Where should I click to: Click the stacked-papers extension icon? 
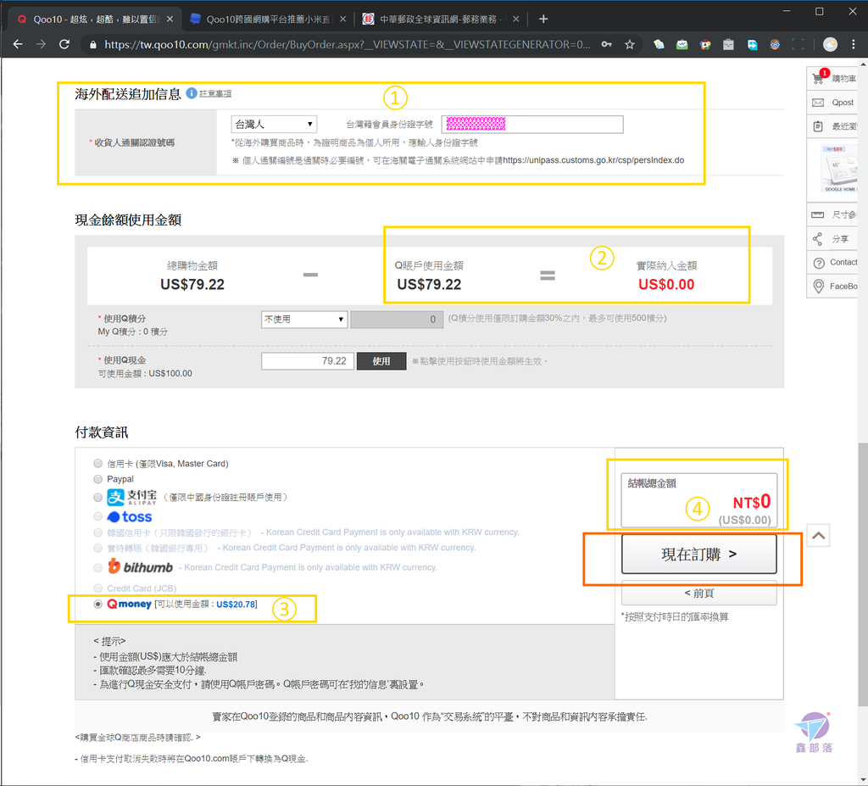(659, 44)
